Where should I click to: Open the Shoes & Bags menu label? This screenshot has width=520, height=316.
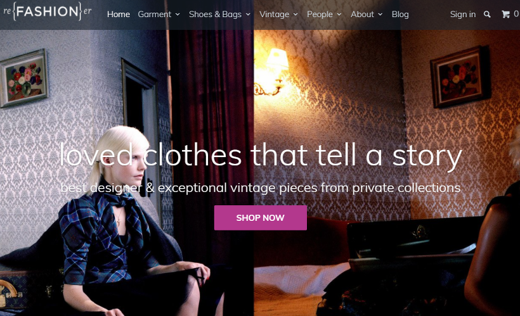coord(215,14)
